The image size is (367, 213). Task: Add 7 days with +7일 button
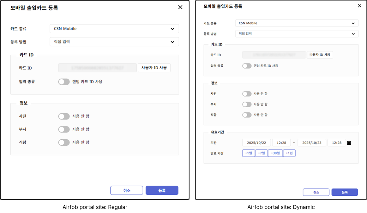click(261, 153)
